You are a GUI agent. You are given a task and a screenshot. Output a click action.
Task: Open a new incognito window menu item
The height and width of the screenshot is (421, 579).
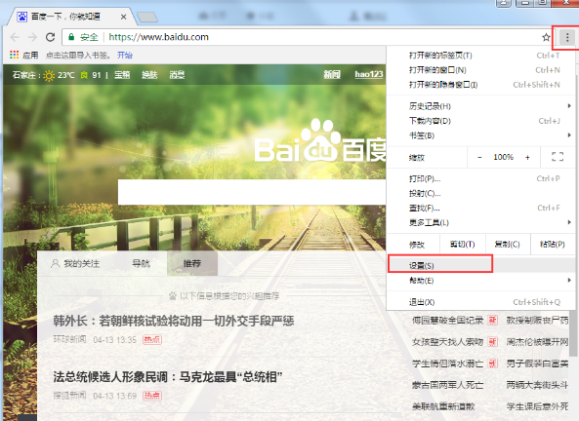480,85
